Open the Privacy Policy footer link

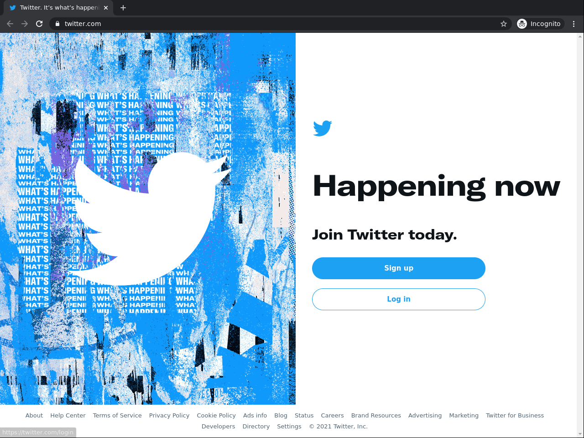pos(169,416)
